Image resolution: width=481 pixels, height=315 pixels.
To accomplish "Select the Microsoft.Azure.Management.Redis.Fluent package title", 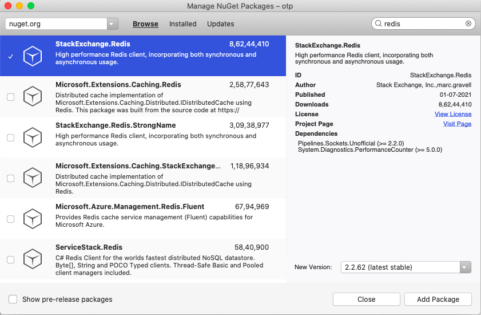I will point(130,207).
